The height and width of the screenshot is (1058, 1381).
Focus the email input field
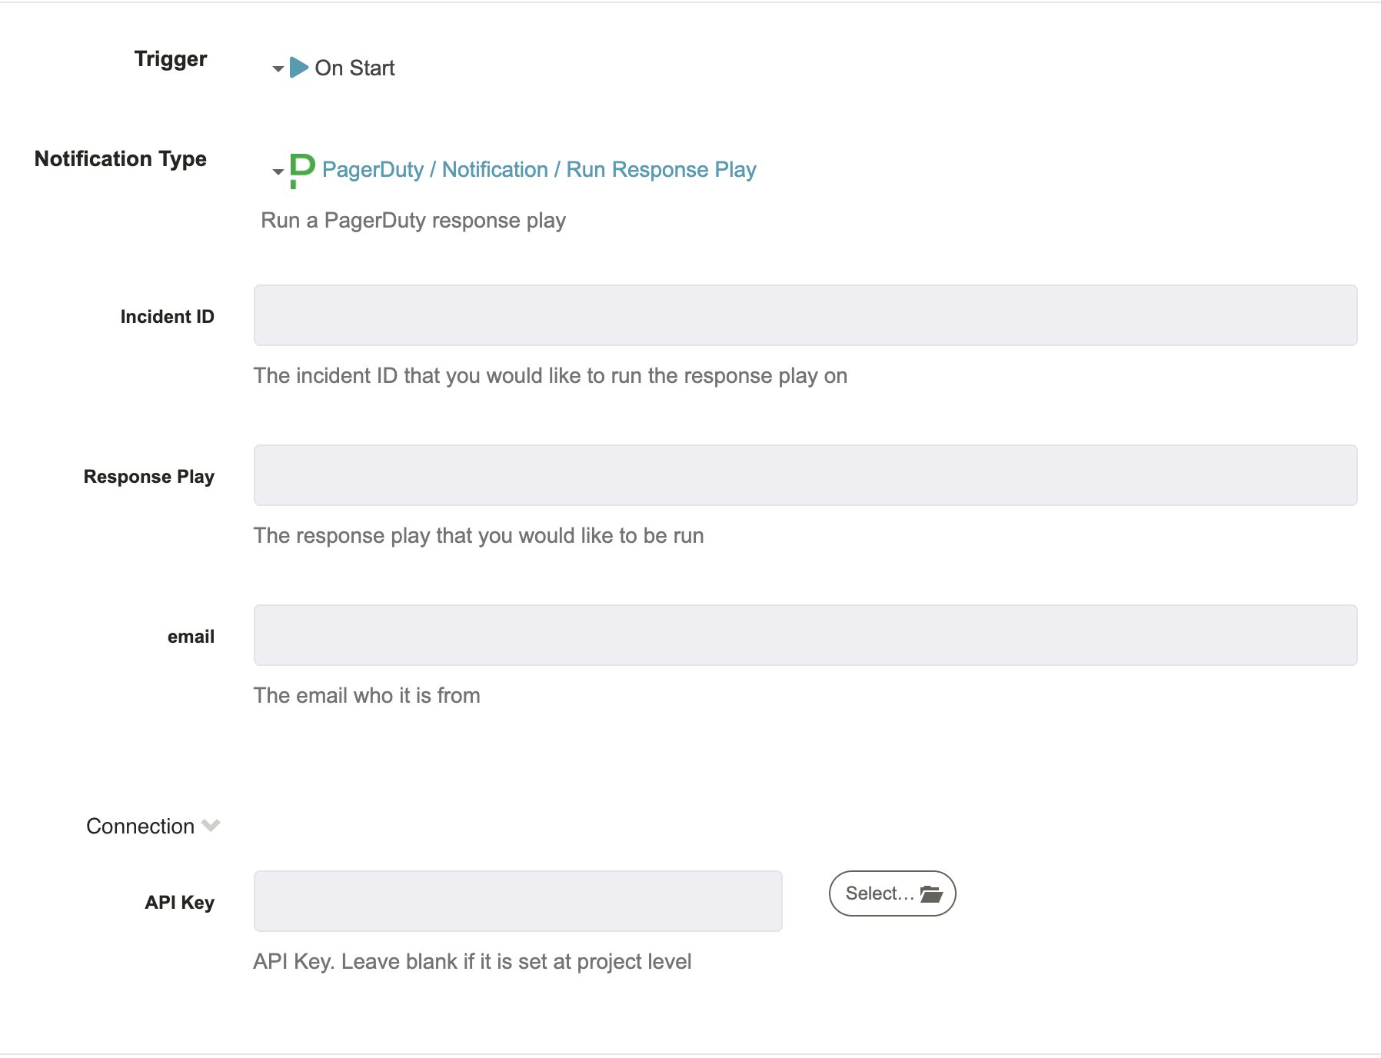805,635
